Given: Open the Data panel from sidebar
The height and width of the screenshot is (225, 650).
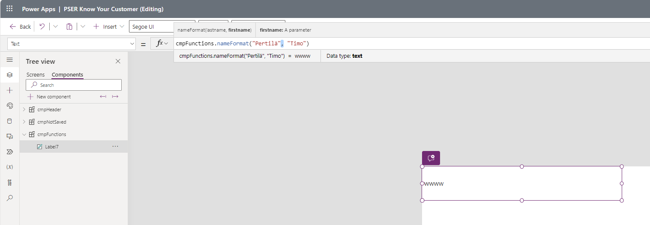Looking at the screenshot, I should (10, 121).
